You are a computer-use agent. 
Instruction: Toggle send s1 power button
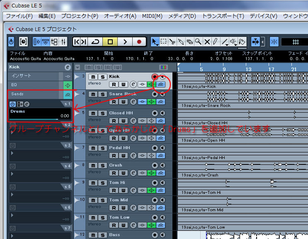(x=12, y=104)
